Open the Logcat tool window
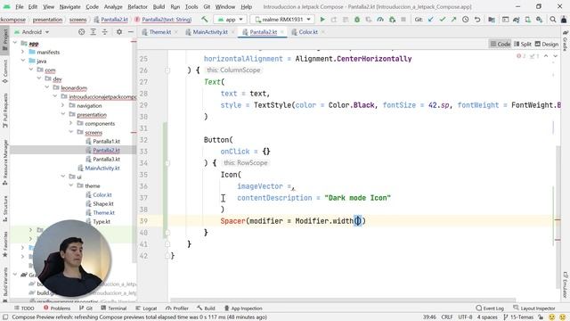Screen dimensions: 570x321 click(146, 309)
